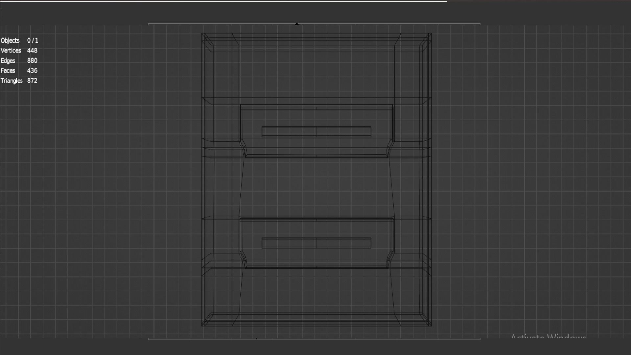
Task: Select the lower drawer handle in the wireframe
Action: tap(316, 243)
